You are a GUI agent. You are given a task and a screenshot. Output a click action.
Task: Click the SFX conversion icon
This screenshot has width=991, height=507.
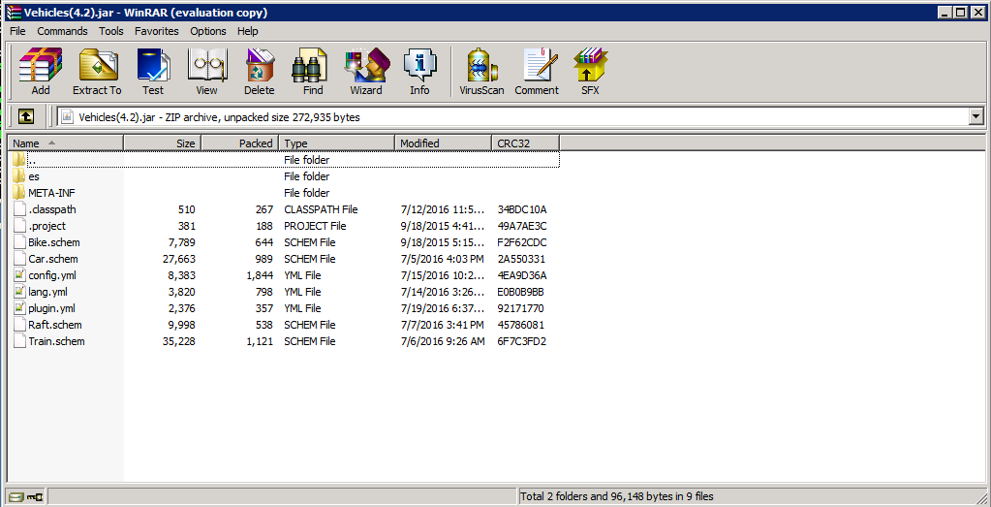pyautogui.click(x=590, y=65)
